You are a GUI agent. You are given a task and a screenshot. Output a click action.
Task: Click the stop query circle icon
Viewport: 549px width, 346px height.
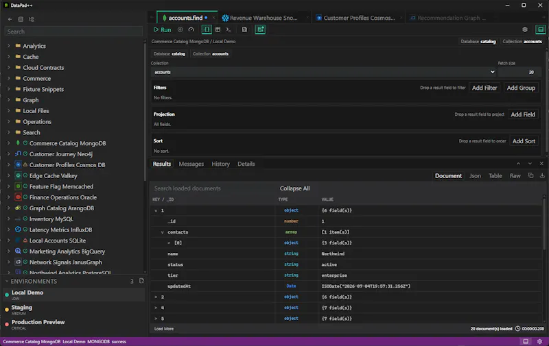click(x=180, y=29)
